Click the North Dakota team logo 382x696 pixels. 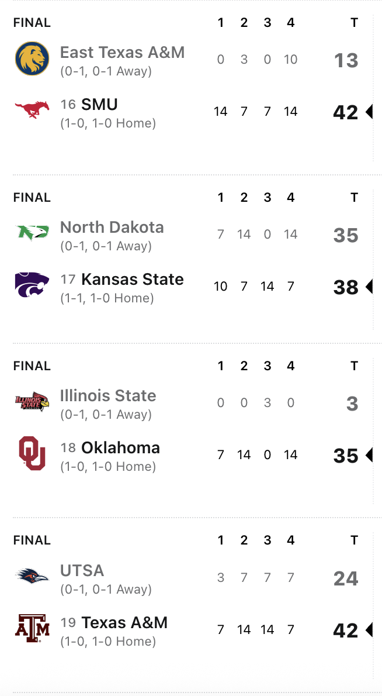32,233
